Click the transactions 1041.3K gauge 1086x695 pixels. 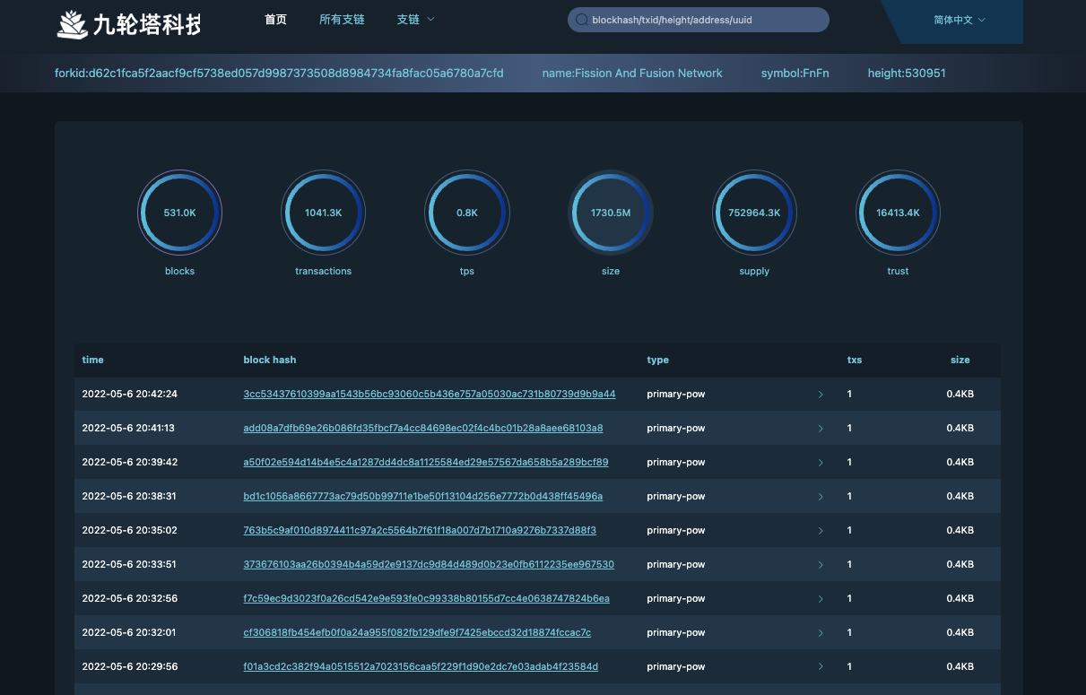click(x=323, y=213)
